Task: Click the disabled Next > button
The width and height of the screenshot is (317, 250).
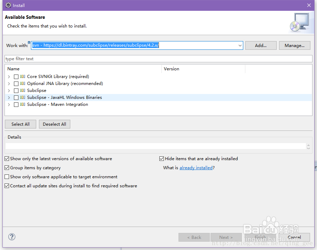Action: [226, 237]
